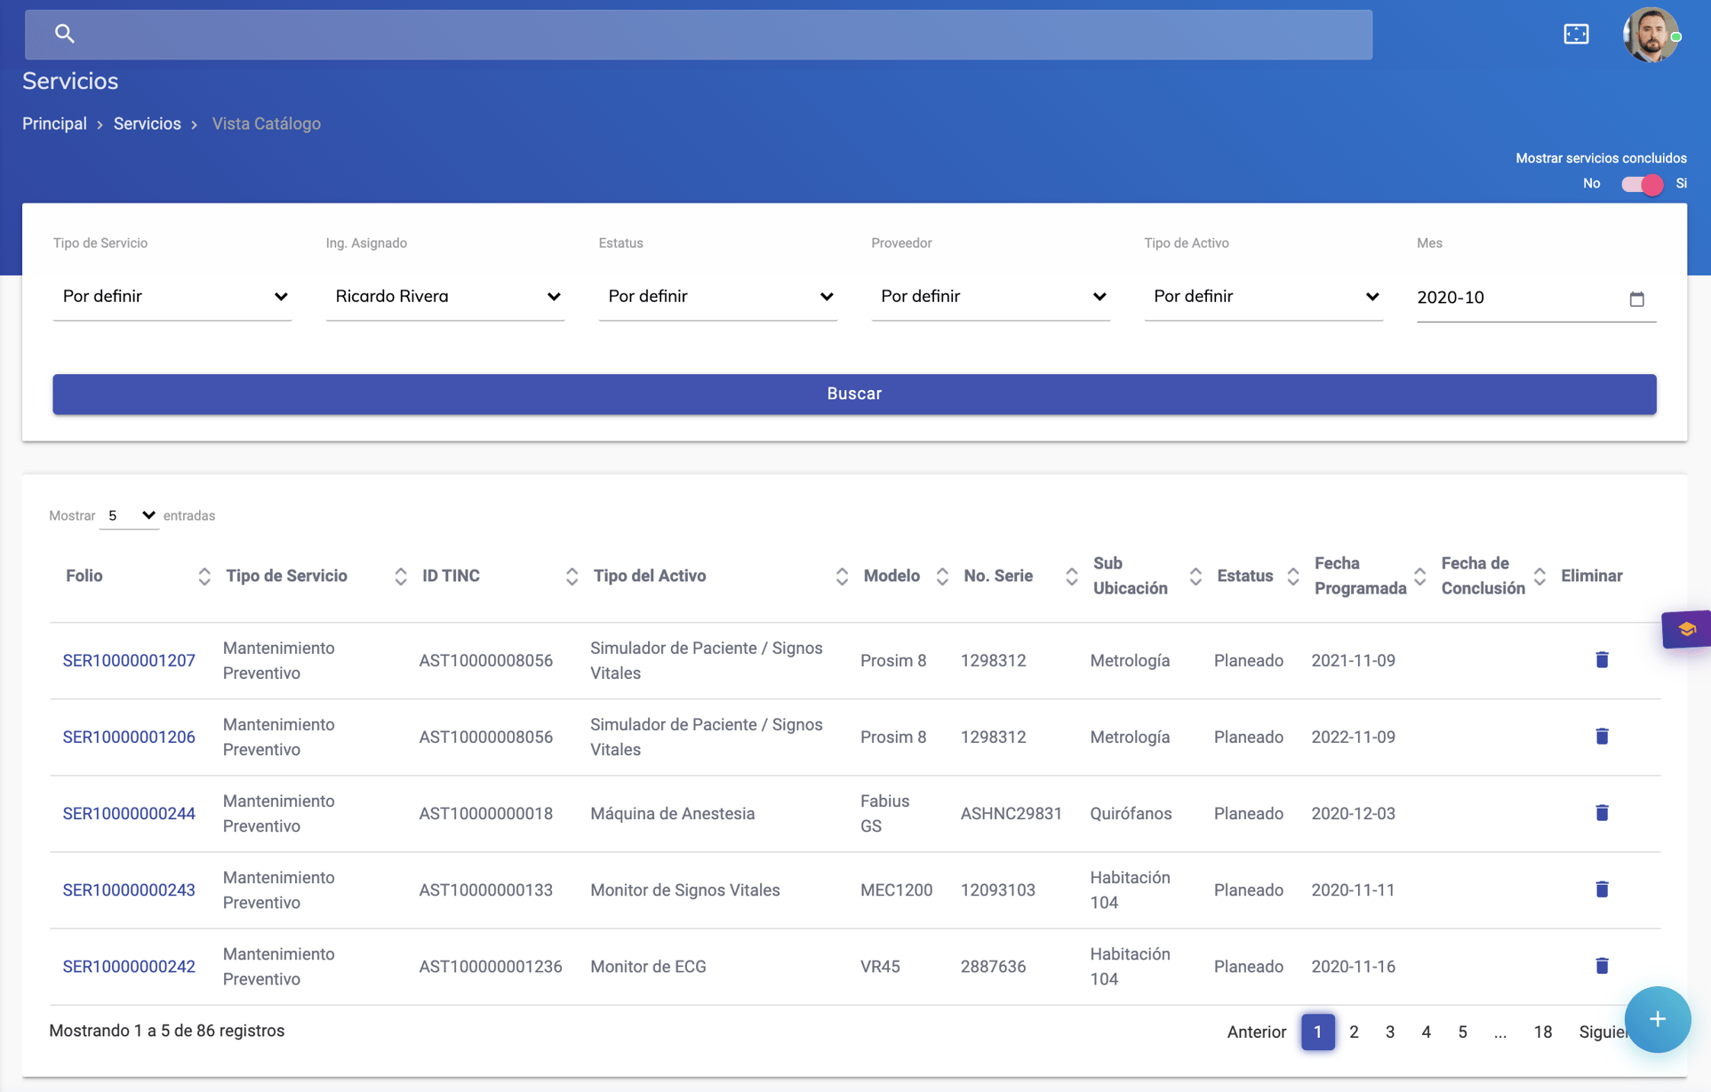This screenshot has height=1092, width=1711.
Task: Open service link SER10000000243
Action: click(x=129, y=889)
